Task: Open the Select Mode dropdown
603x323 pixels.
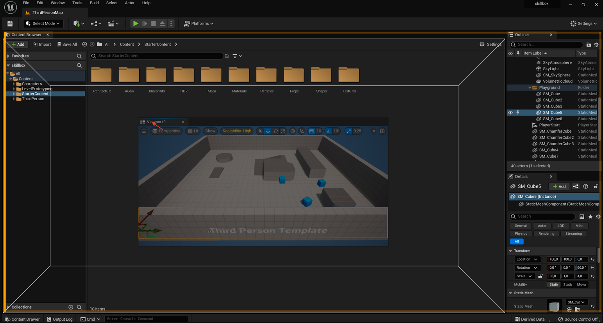Action: click(x=43, y=23)
